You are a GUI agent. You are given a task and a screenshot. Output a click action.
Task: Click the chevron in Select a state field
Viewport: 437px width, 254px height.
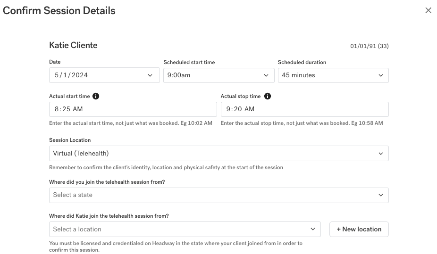coord(381,195)
